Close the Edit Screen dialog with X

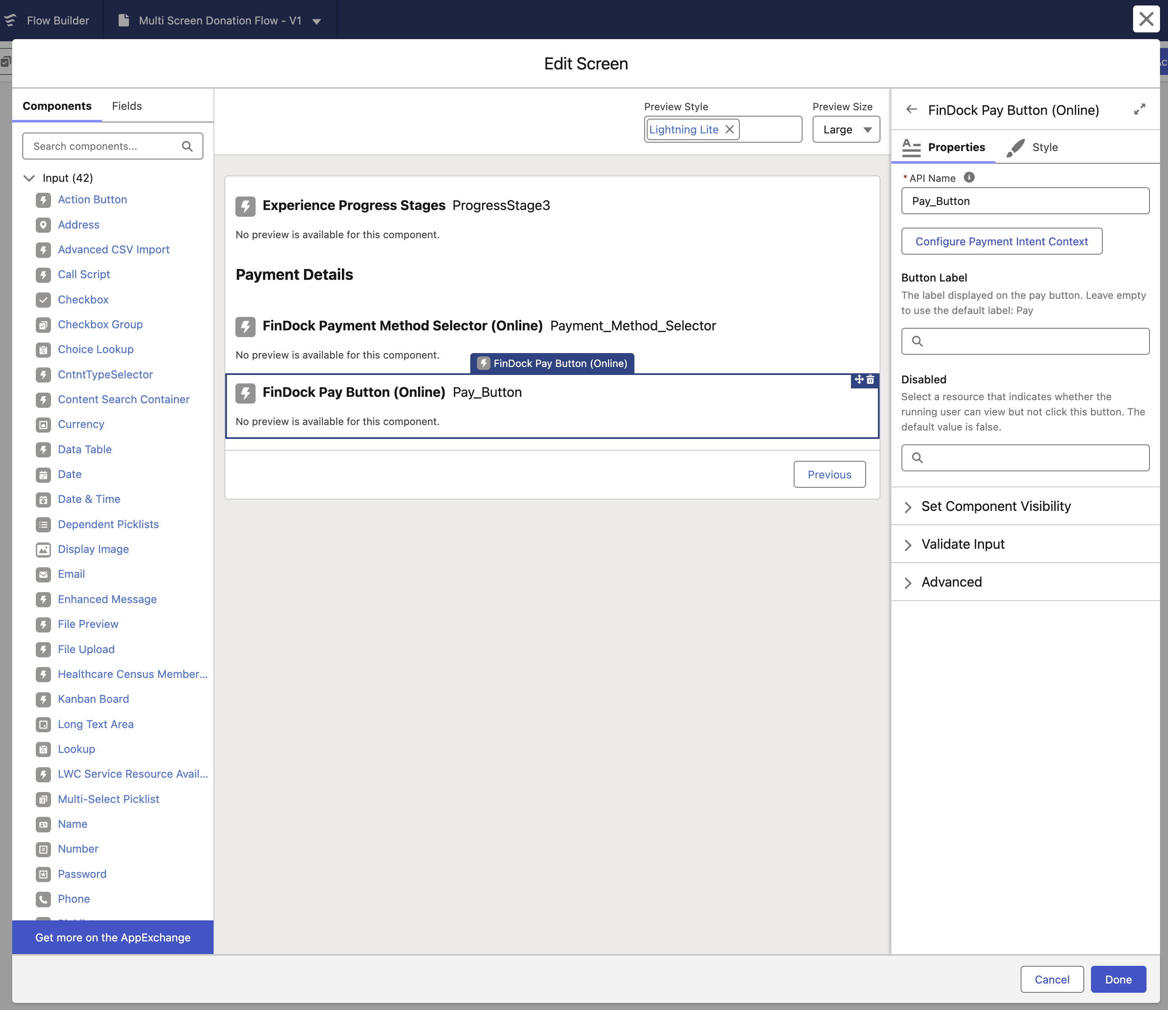click(1146, 19)
